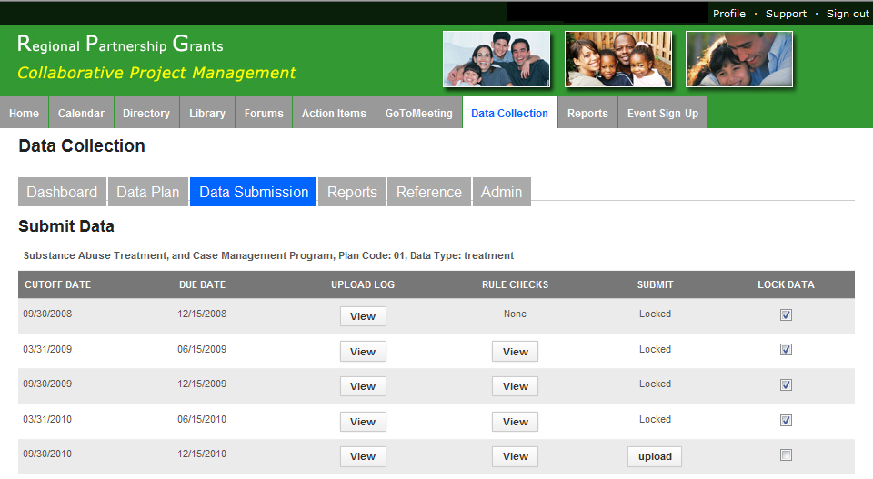The height and width of the screenshot is (479, 873).
Task: Click the due date 12/15/2009 cell
Action: point(202,384)
